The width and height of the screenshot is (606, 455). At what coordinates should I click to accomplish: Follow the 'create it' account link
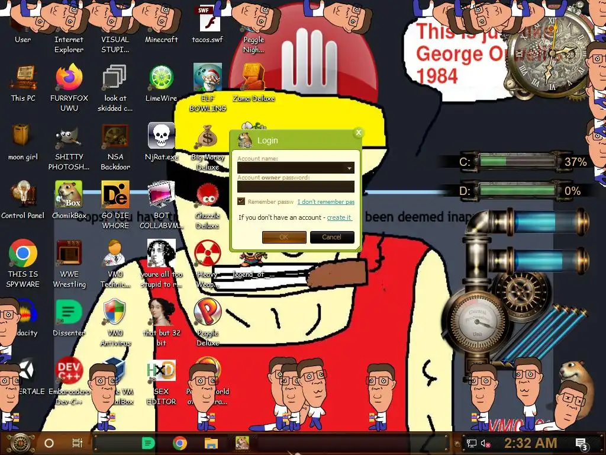(x=339, y=217)
